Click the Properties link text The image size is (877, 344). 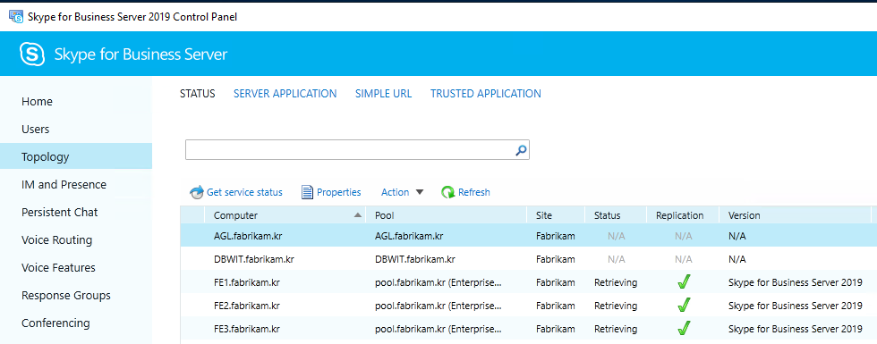point(339,192)
